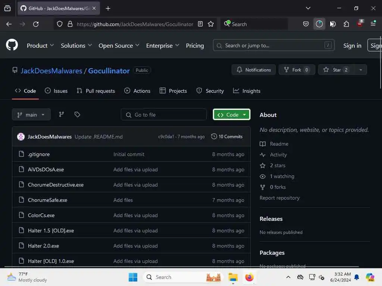Open Windows Start menu

click(x=133, y=277)
